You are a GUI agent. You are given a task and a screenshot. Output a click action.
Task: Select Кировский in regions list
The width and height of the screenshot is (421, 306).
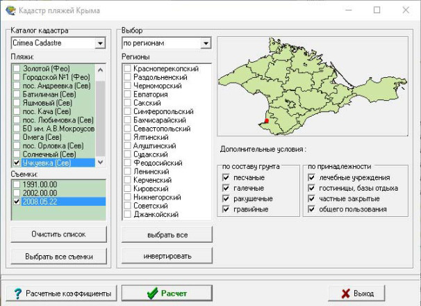(x=151, y=188)
